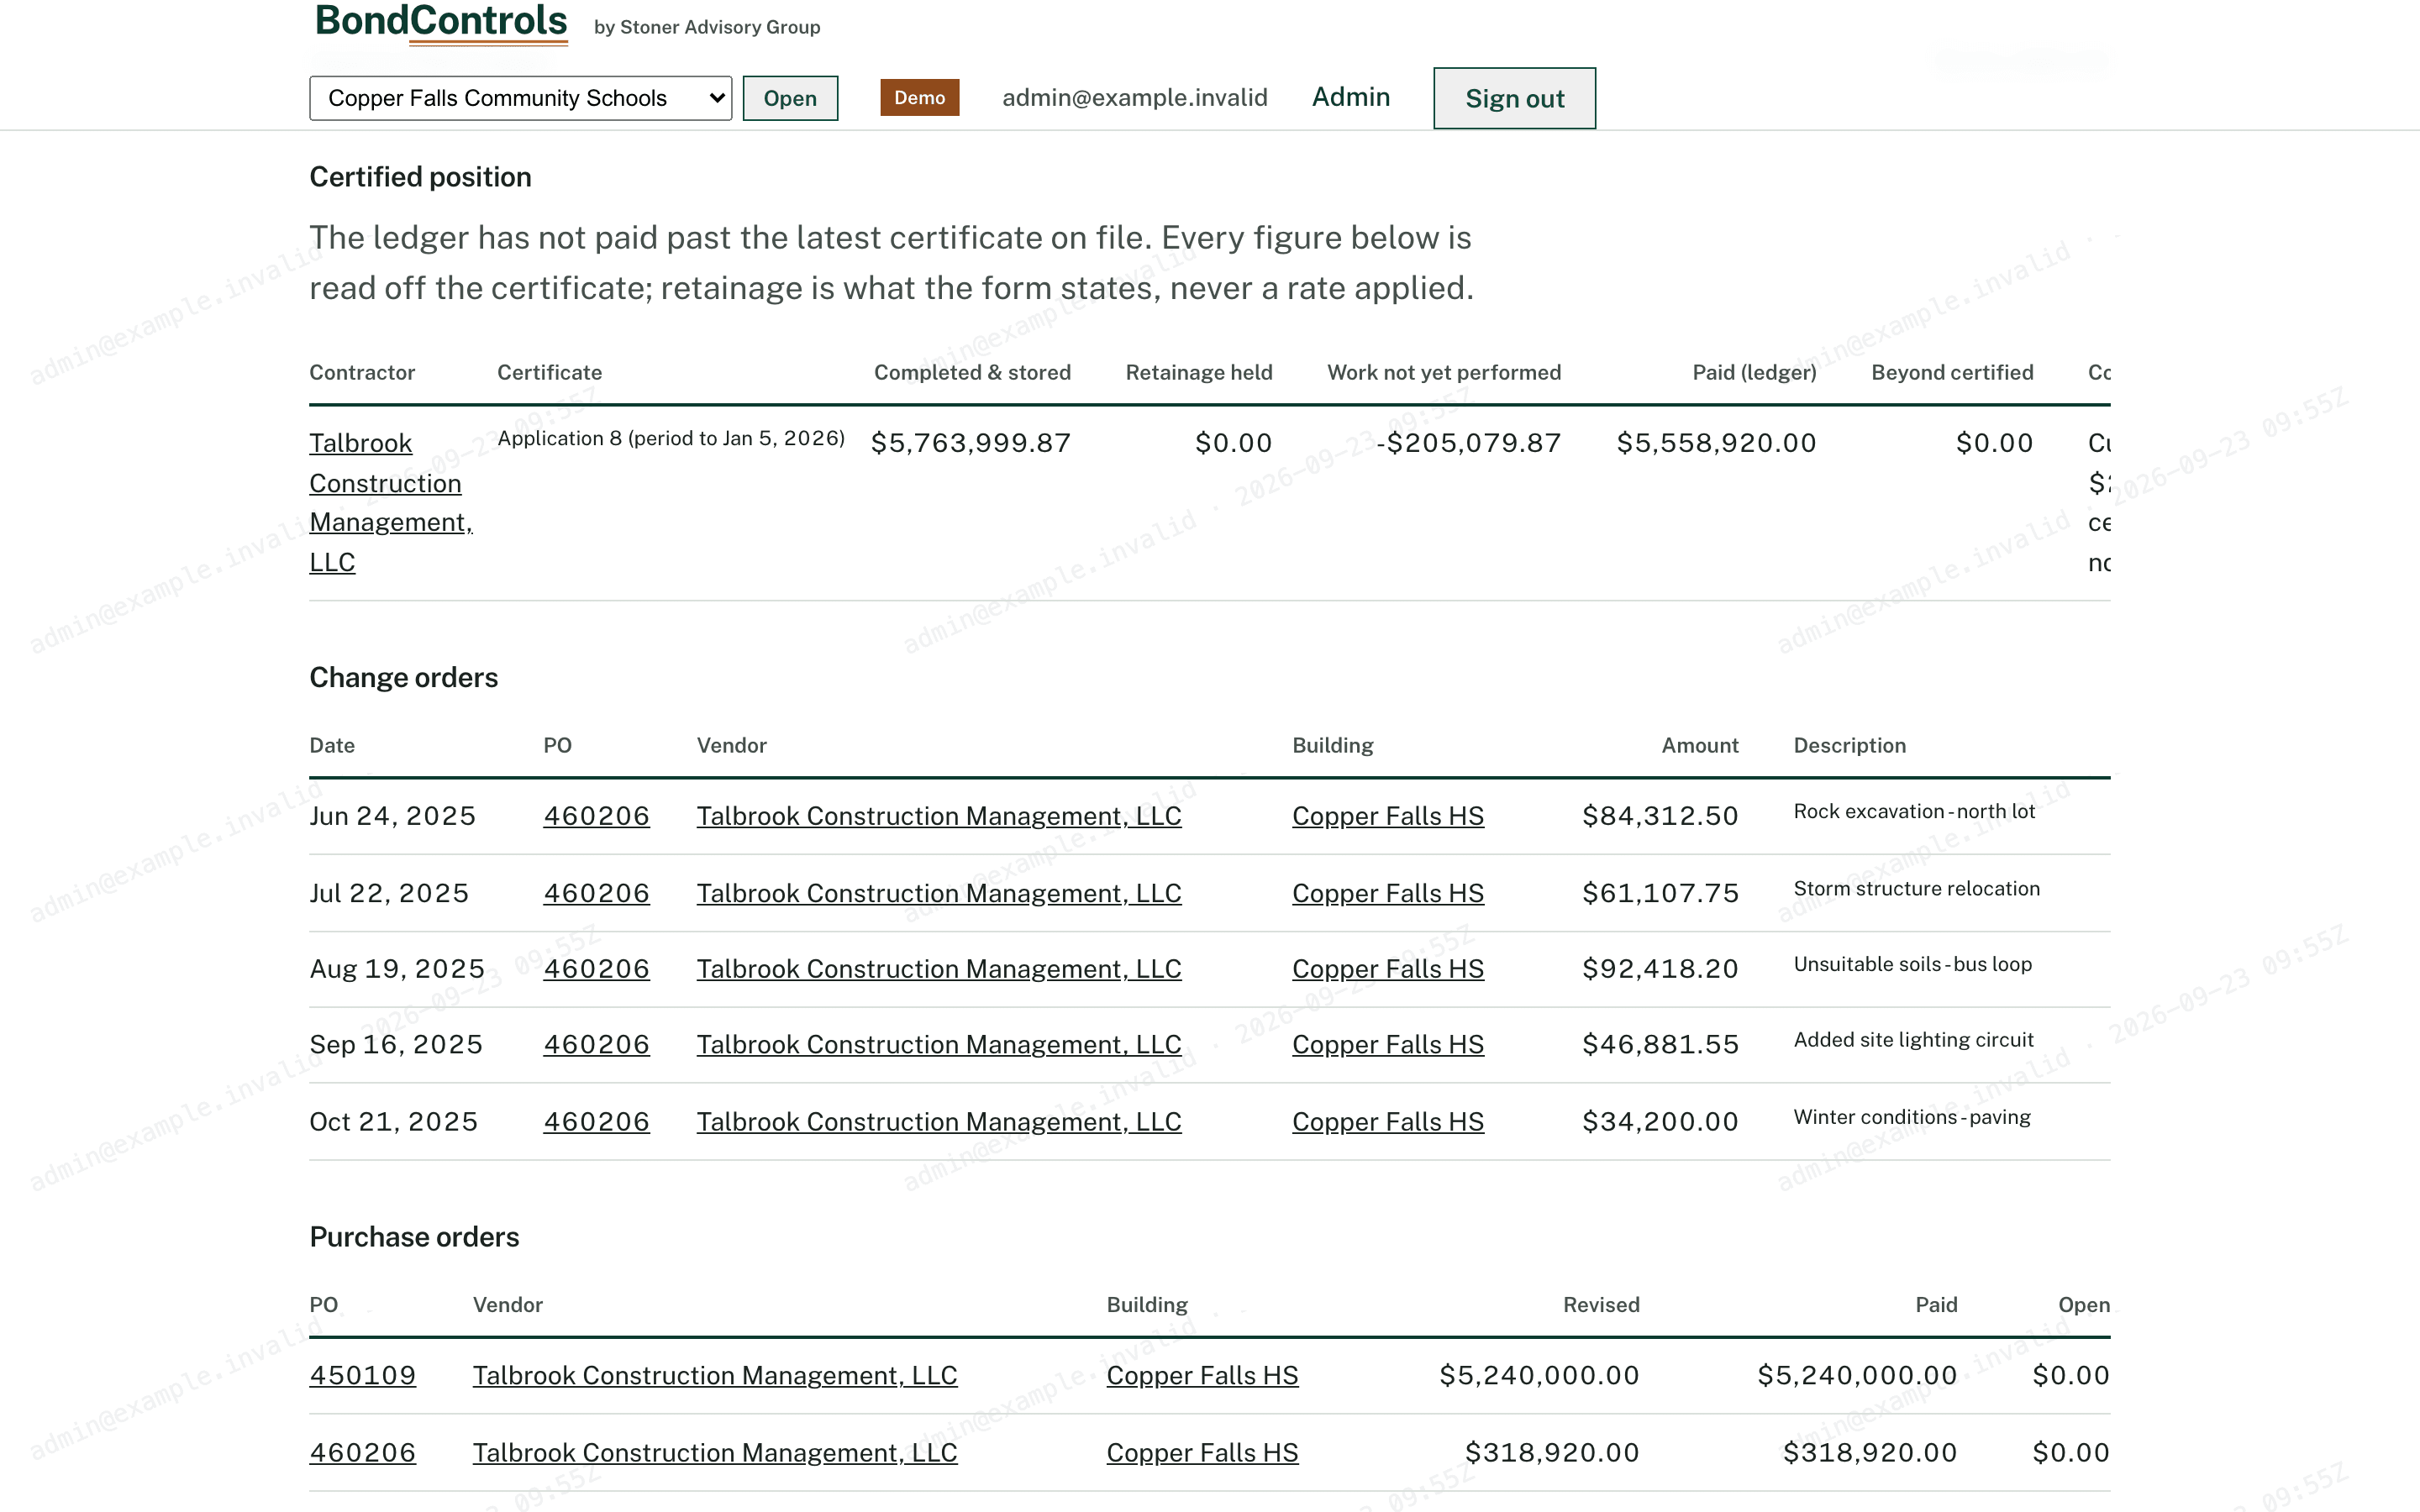Open Copper Falls HS link in Jul 22, 2025 row
The width and height of the screenshot is (2420, 1512).
click(x=1388, y=893)
